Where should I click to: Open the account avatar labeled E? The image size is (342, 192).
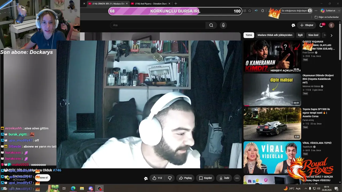coord(331,25)
